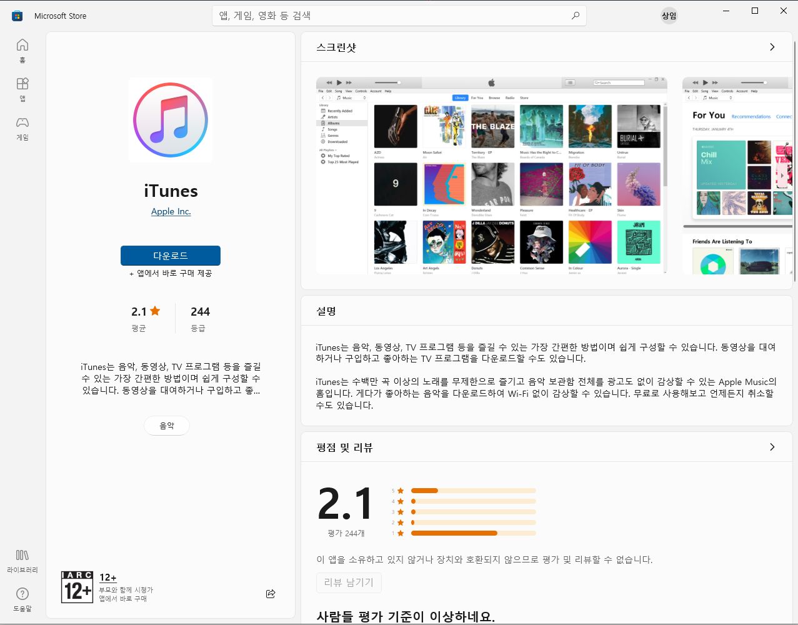Click the 2.1 average rating star
798x625 pixels.
pos(155,311)
